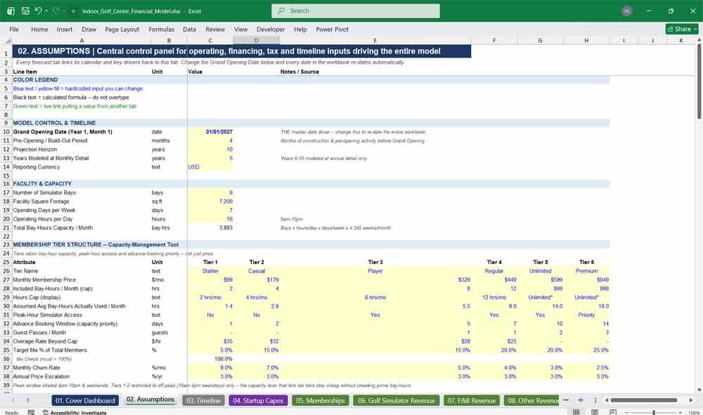Click the Share button
The width and height of the screenshot is (703, 415).
pos(682,29)
